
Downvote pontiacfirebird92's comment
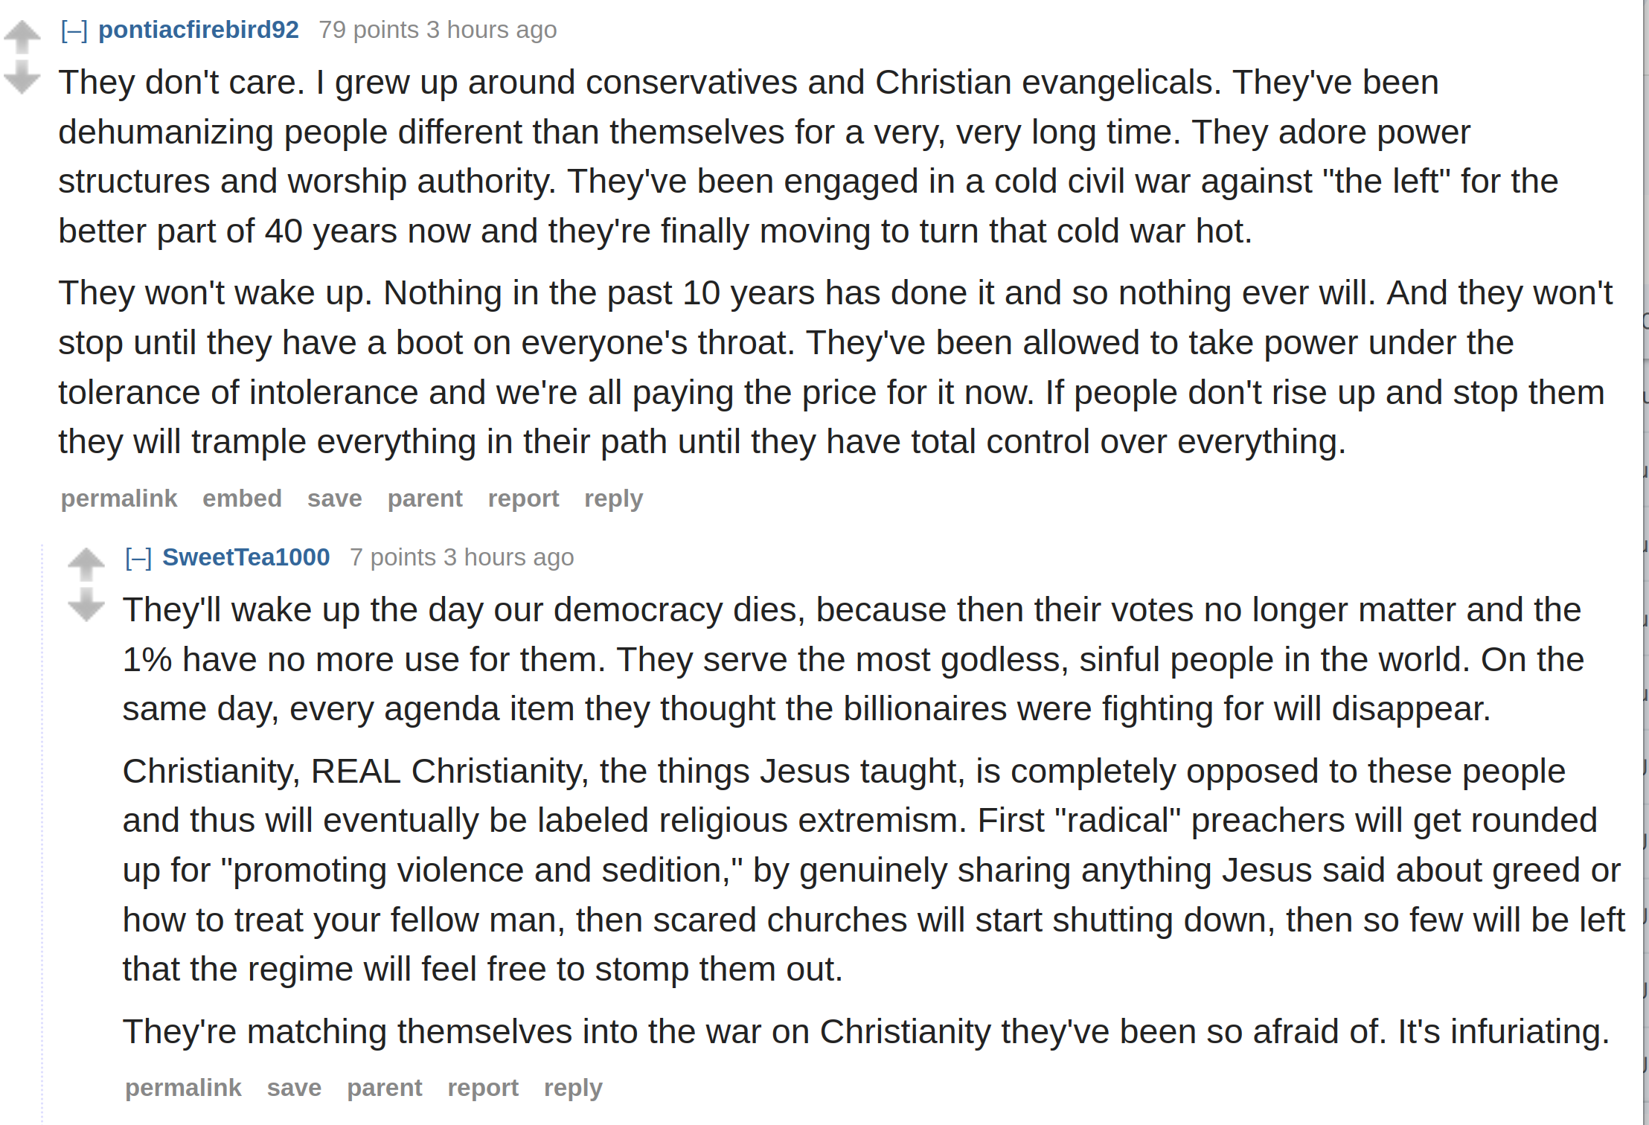click(x=22, y=77)
